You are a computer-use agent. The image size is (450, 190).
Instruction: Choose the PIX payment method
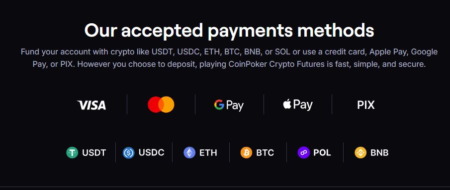coord(366,105)
